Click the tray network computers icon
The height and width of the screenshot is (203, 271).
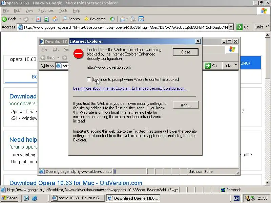coord(253,198)
